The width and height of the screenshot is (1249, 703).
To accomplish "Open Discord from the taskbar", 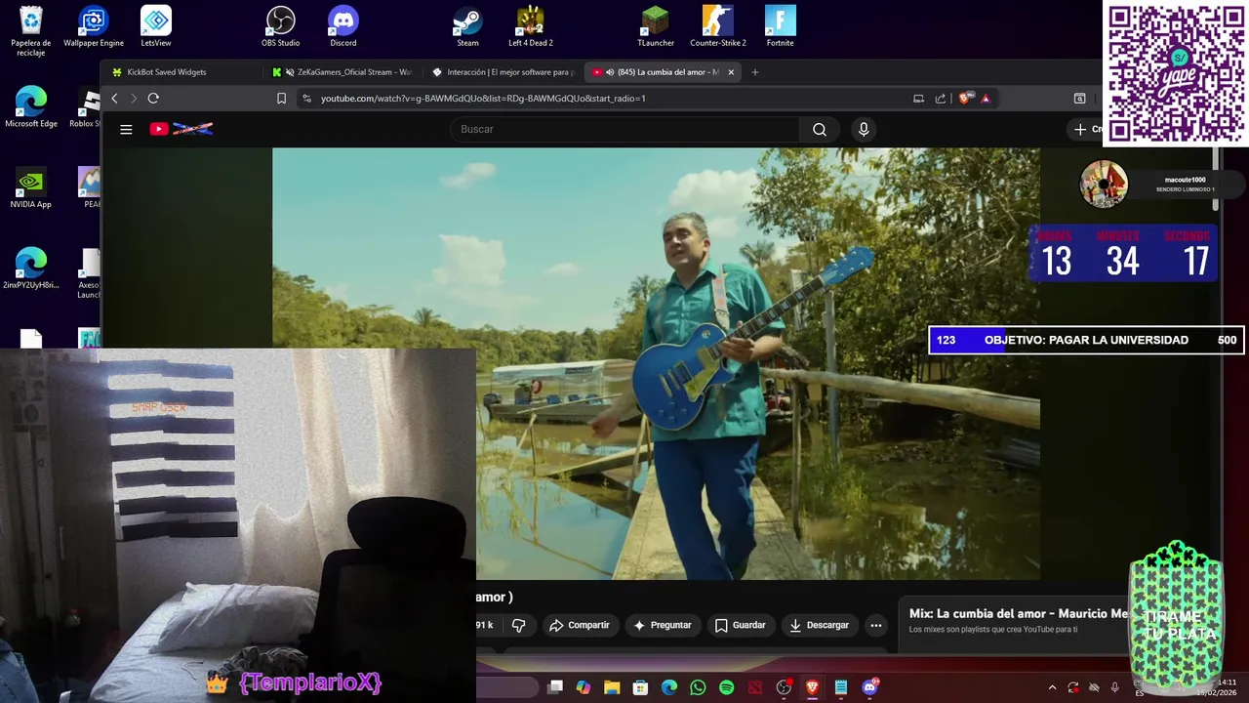I will click(x=869, y=687).
